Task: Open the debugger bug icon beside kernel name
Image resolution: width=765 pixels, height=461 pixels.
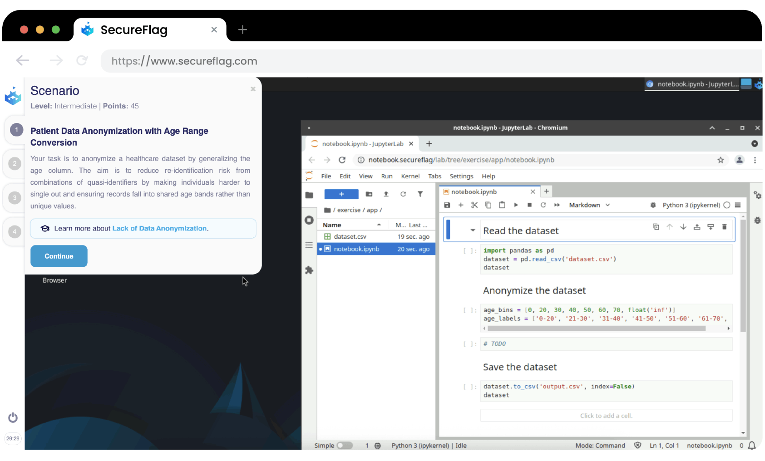Action: (653, 205)
